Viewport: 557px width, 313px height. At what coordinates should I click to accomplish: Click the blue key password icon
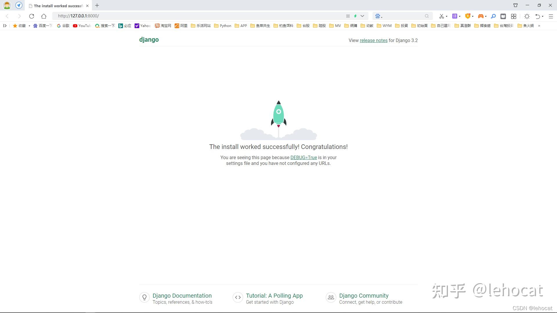493,16
